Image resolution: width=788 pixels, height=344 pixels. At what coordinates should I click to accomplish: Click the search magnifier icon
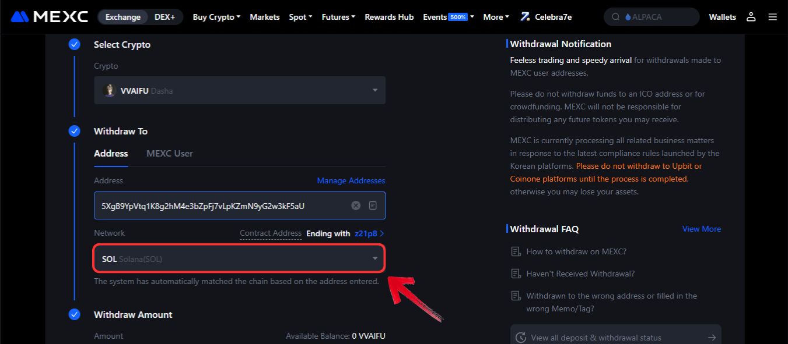tap(615, 17)
